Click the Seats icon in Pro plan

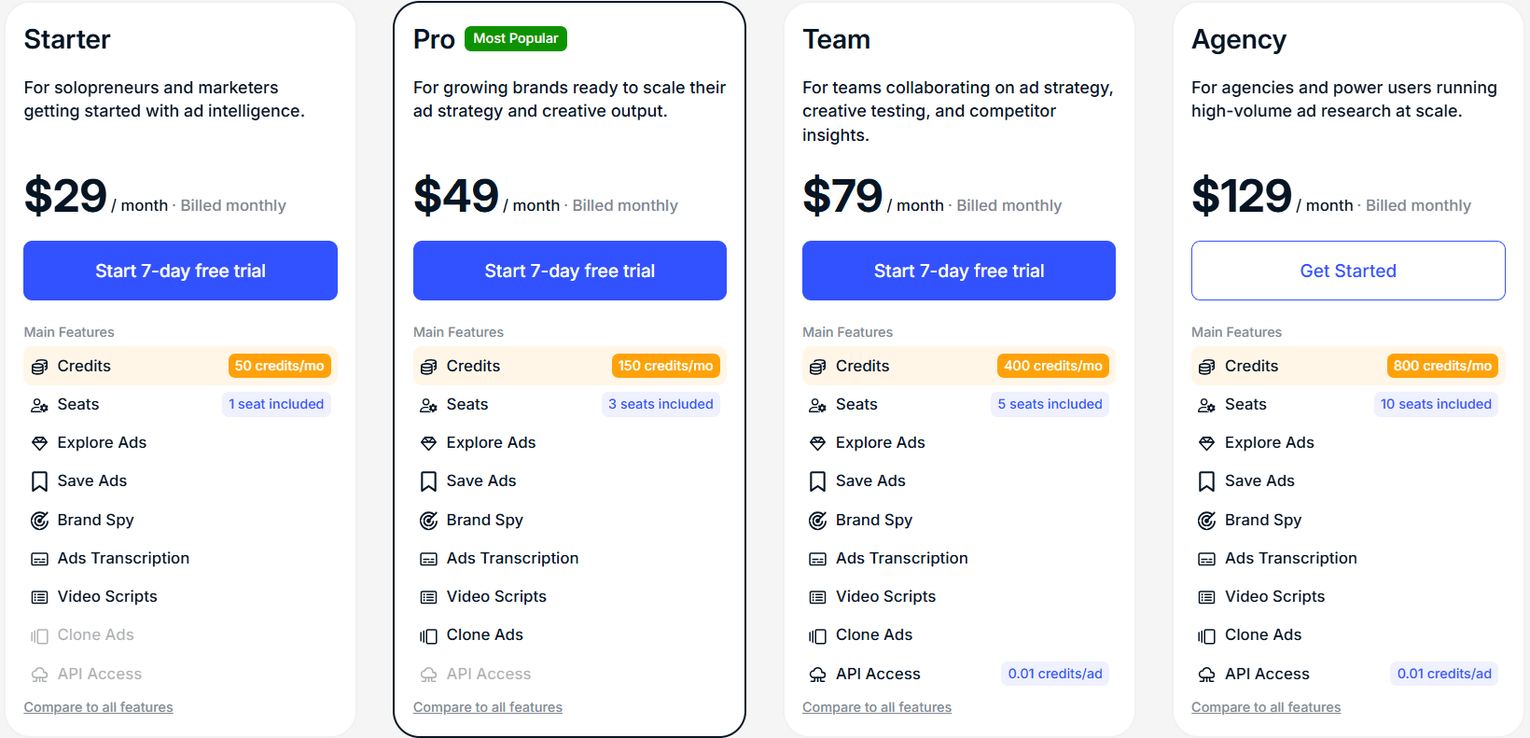[428, 405]
